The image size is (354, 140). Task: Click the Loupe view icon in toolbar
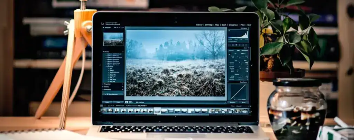point(126,102)
